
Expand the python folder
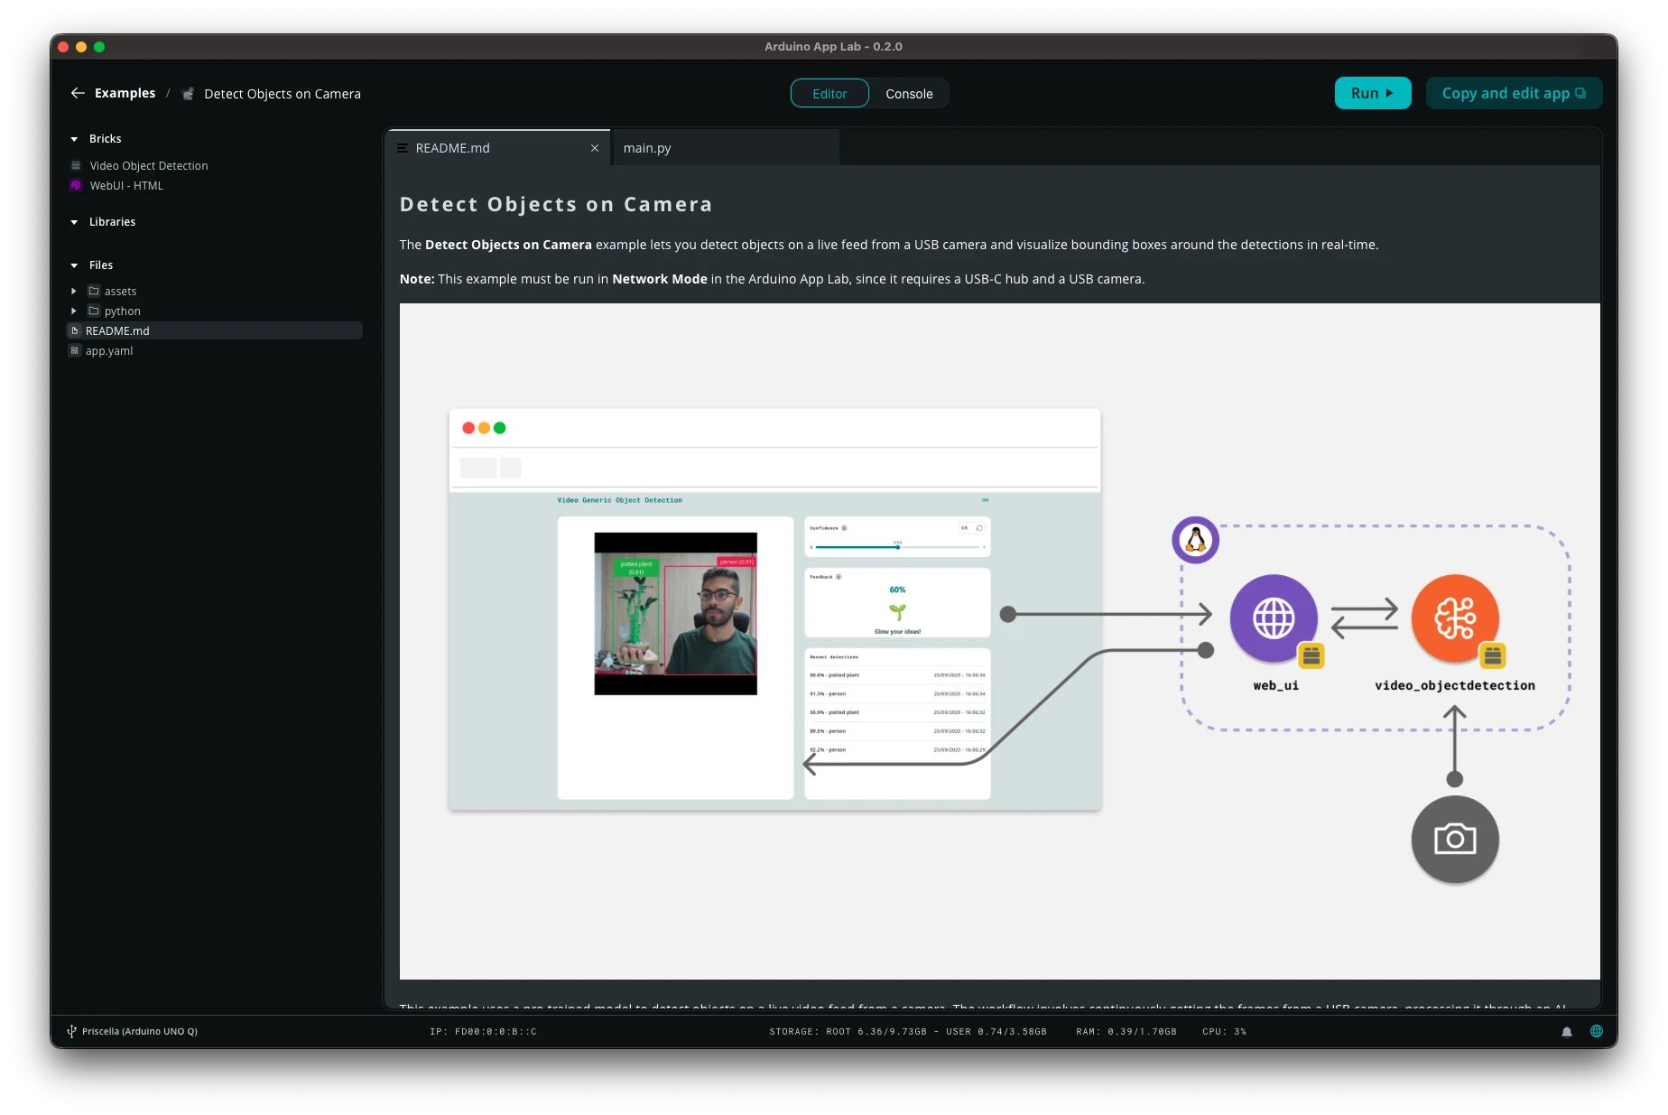74,311
